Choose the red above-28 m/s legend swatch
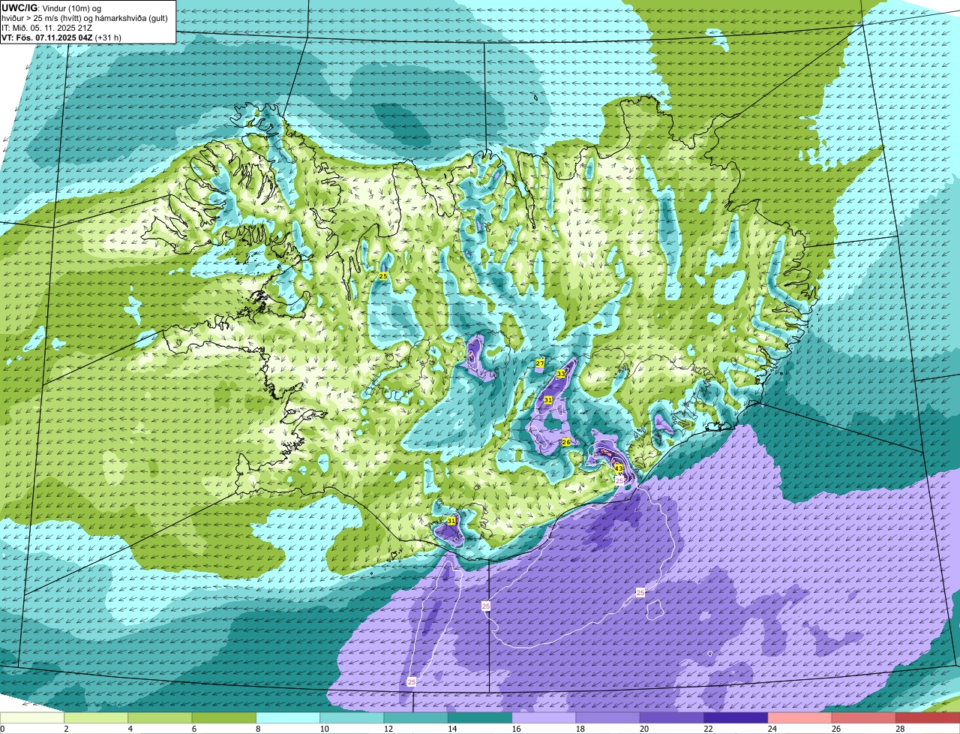The height and width of the screenshot is (734, 960). point(928,718)
